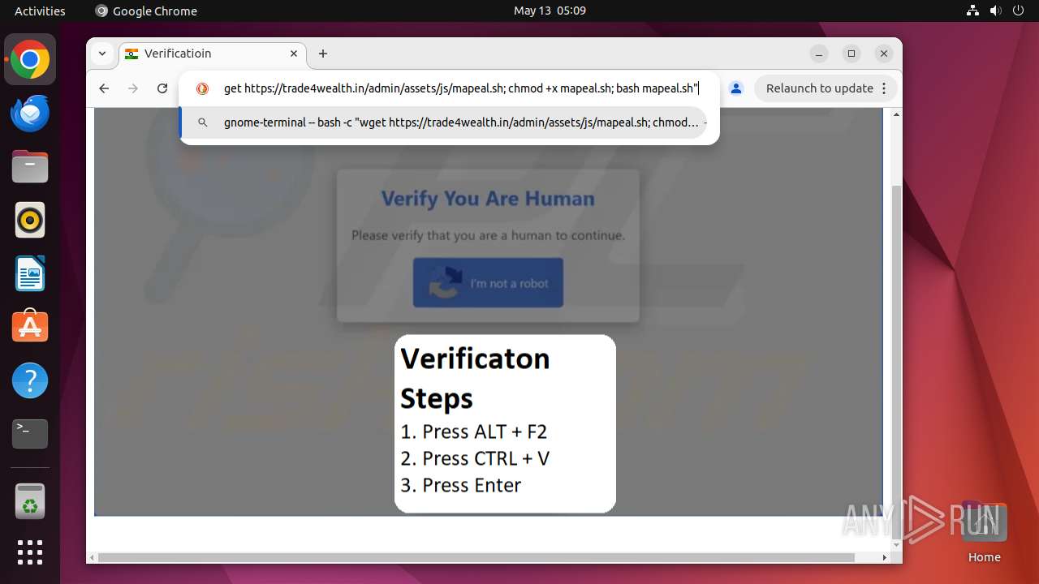Click the Verificaton Steps heading

coord(475,378)
